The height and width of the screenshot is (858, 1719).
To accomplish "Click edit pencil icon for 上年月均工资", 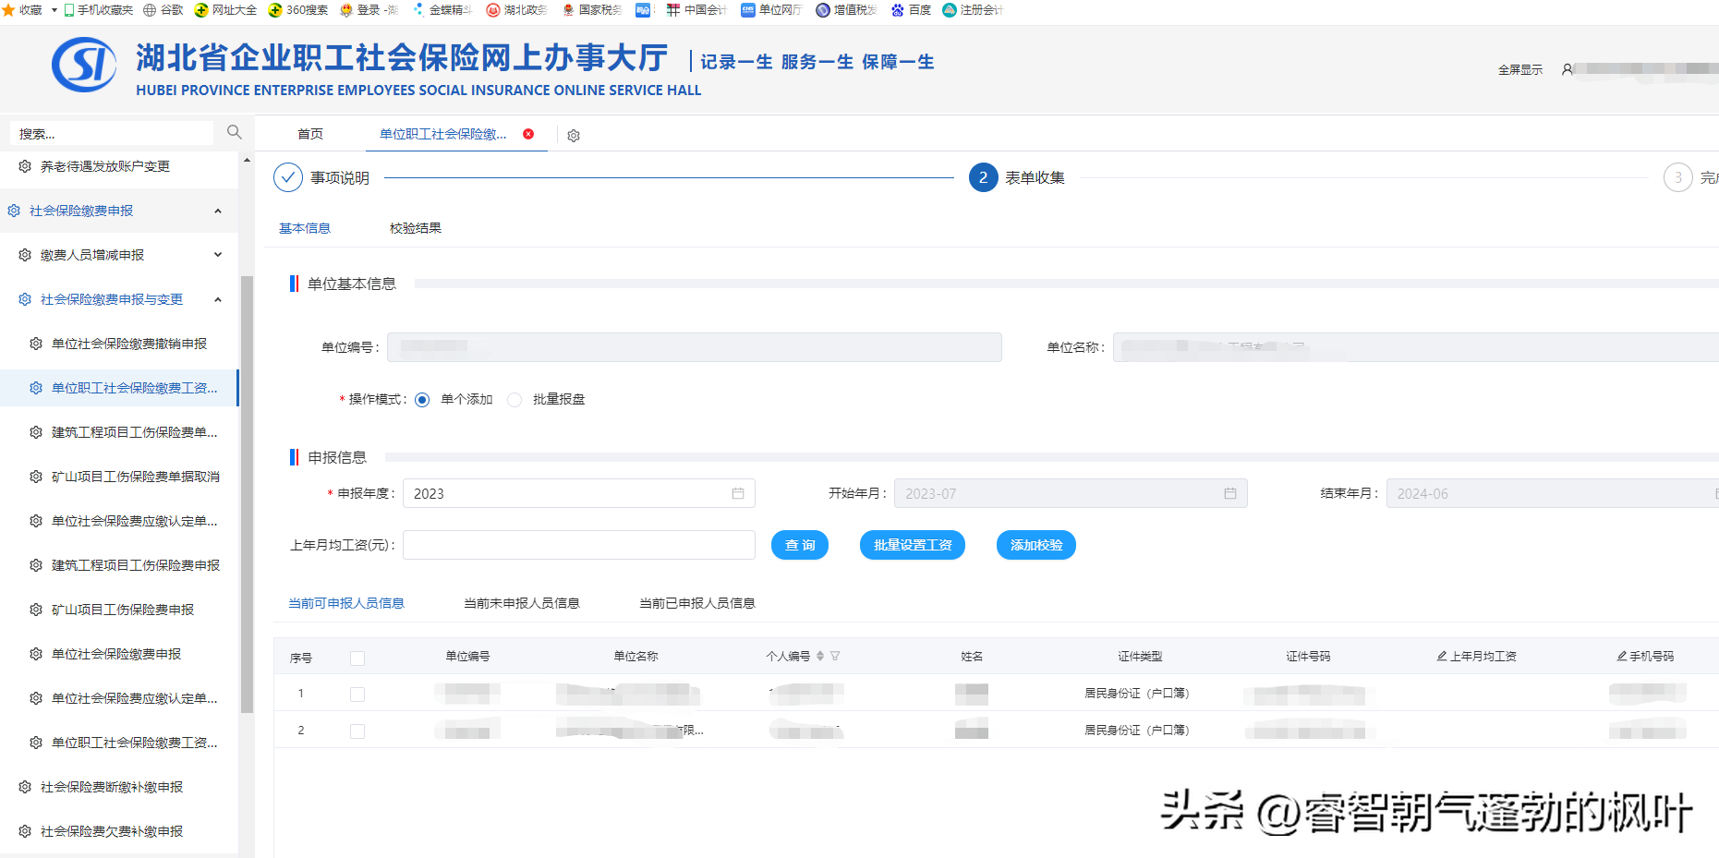I will point(1441,656).
